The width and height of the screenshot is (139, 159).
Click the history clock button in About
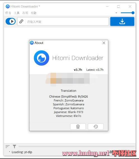(x=96, y=126)
